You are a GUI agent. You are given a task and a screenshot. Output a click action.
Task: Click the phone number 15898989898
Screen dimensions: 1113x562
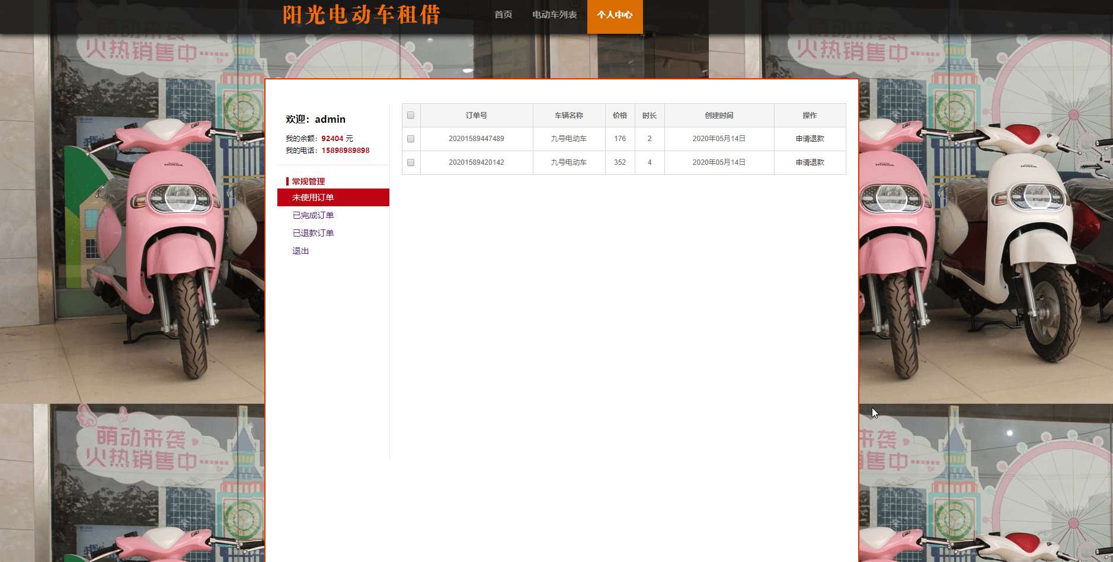(345, 151)
